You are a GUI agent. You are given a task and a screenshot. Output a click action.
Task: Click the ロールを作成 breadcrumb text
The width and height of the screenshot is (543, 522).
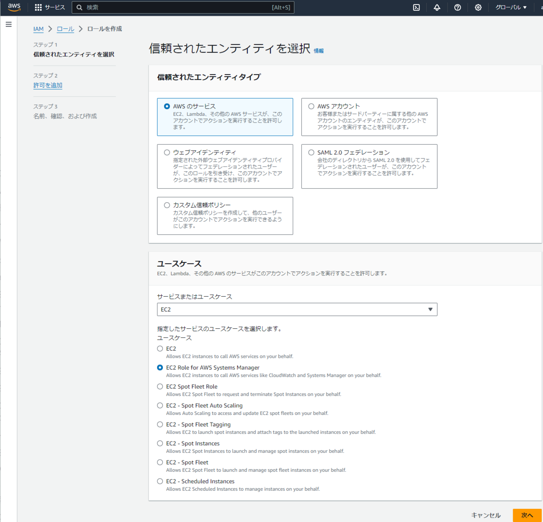coord(105,29)
